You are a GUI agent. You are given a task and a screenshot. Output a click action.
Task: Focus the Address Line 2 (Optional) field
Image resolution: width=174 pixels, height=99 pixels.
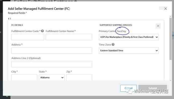click(52, 64)
